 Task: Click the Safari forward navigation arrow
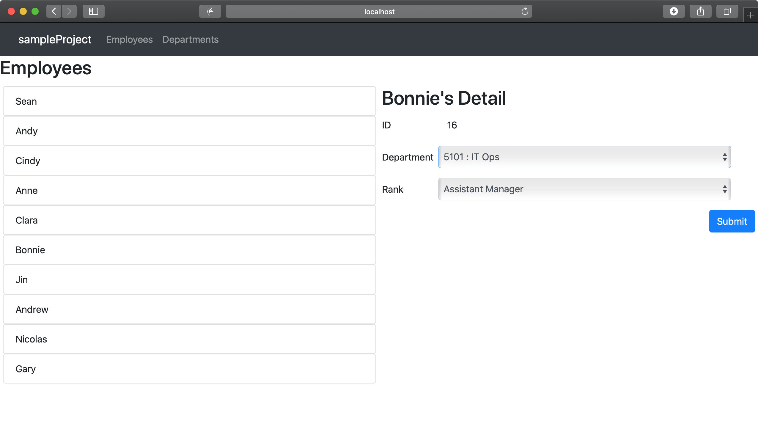pyautogui.click(x=69, y=11)
